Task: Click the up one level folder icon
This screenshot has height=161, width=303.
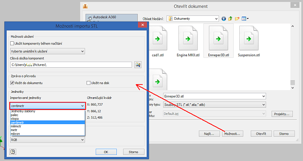Action: tap(230, 19)
